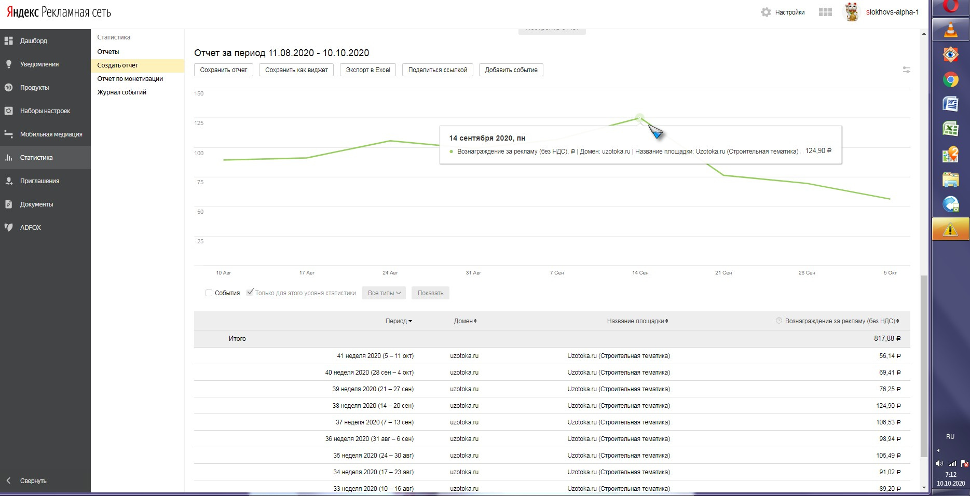
Task: Click the Экспорт в Excel button
Action: point(368,70)
